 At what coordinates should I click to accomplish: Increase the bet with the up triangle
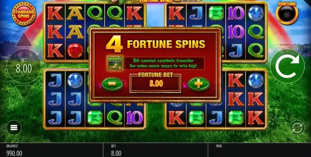(23, 39)
